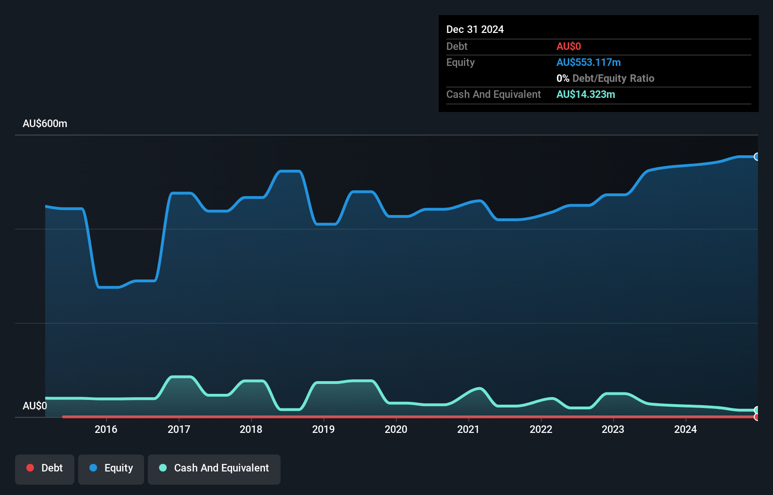Click the 2021 x-axis label
Viewport: 773px width, 495px height.
click(x=468, y=429)
